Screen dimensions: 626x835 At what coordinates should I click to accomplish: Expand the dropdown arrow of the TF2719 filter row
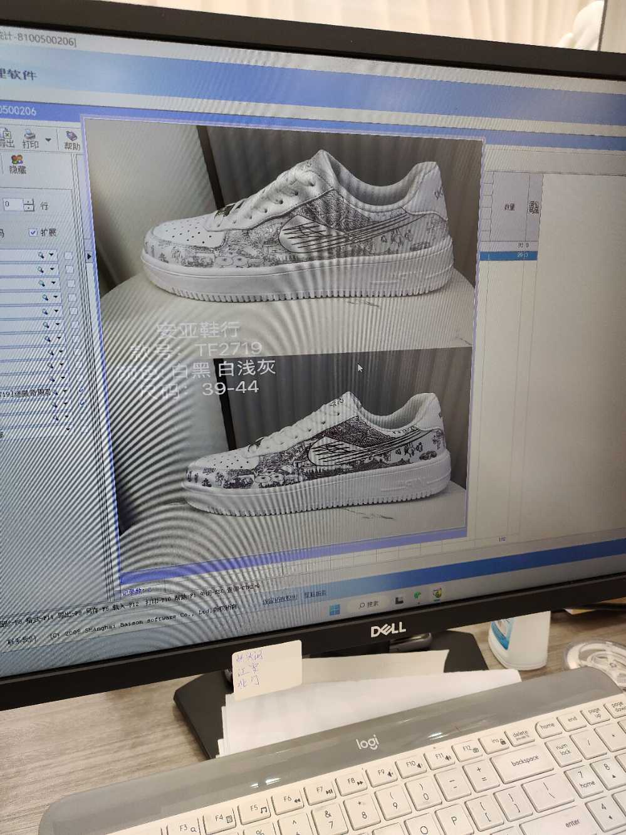tap(64, 392)
